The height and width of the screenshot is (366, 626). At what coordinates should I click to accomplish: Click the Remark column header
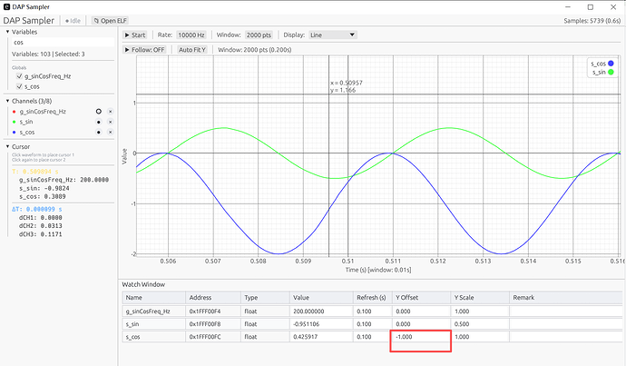pos(566,297)
